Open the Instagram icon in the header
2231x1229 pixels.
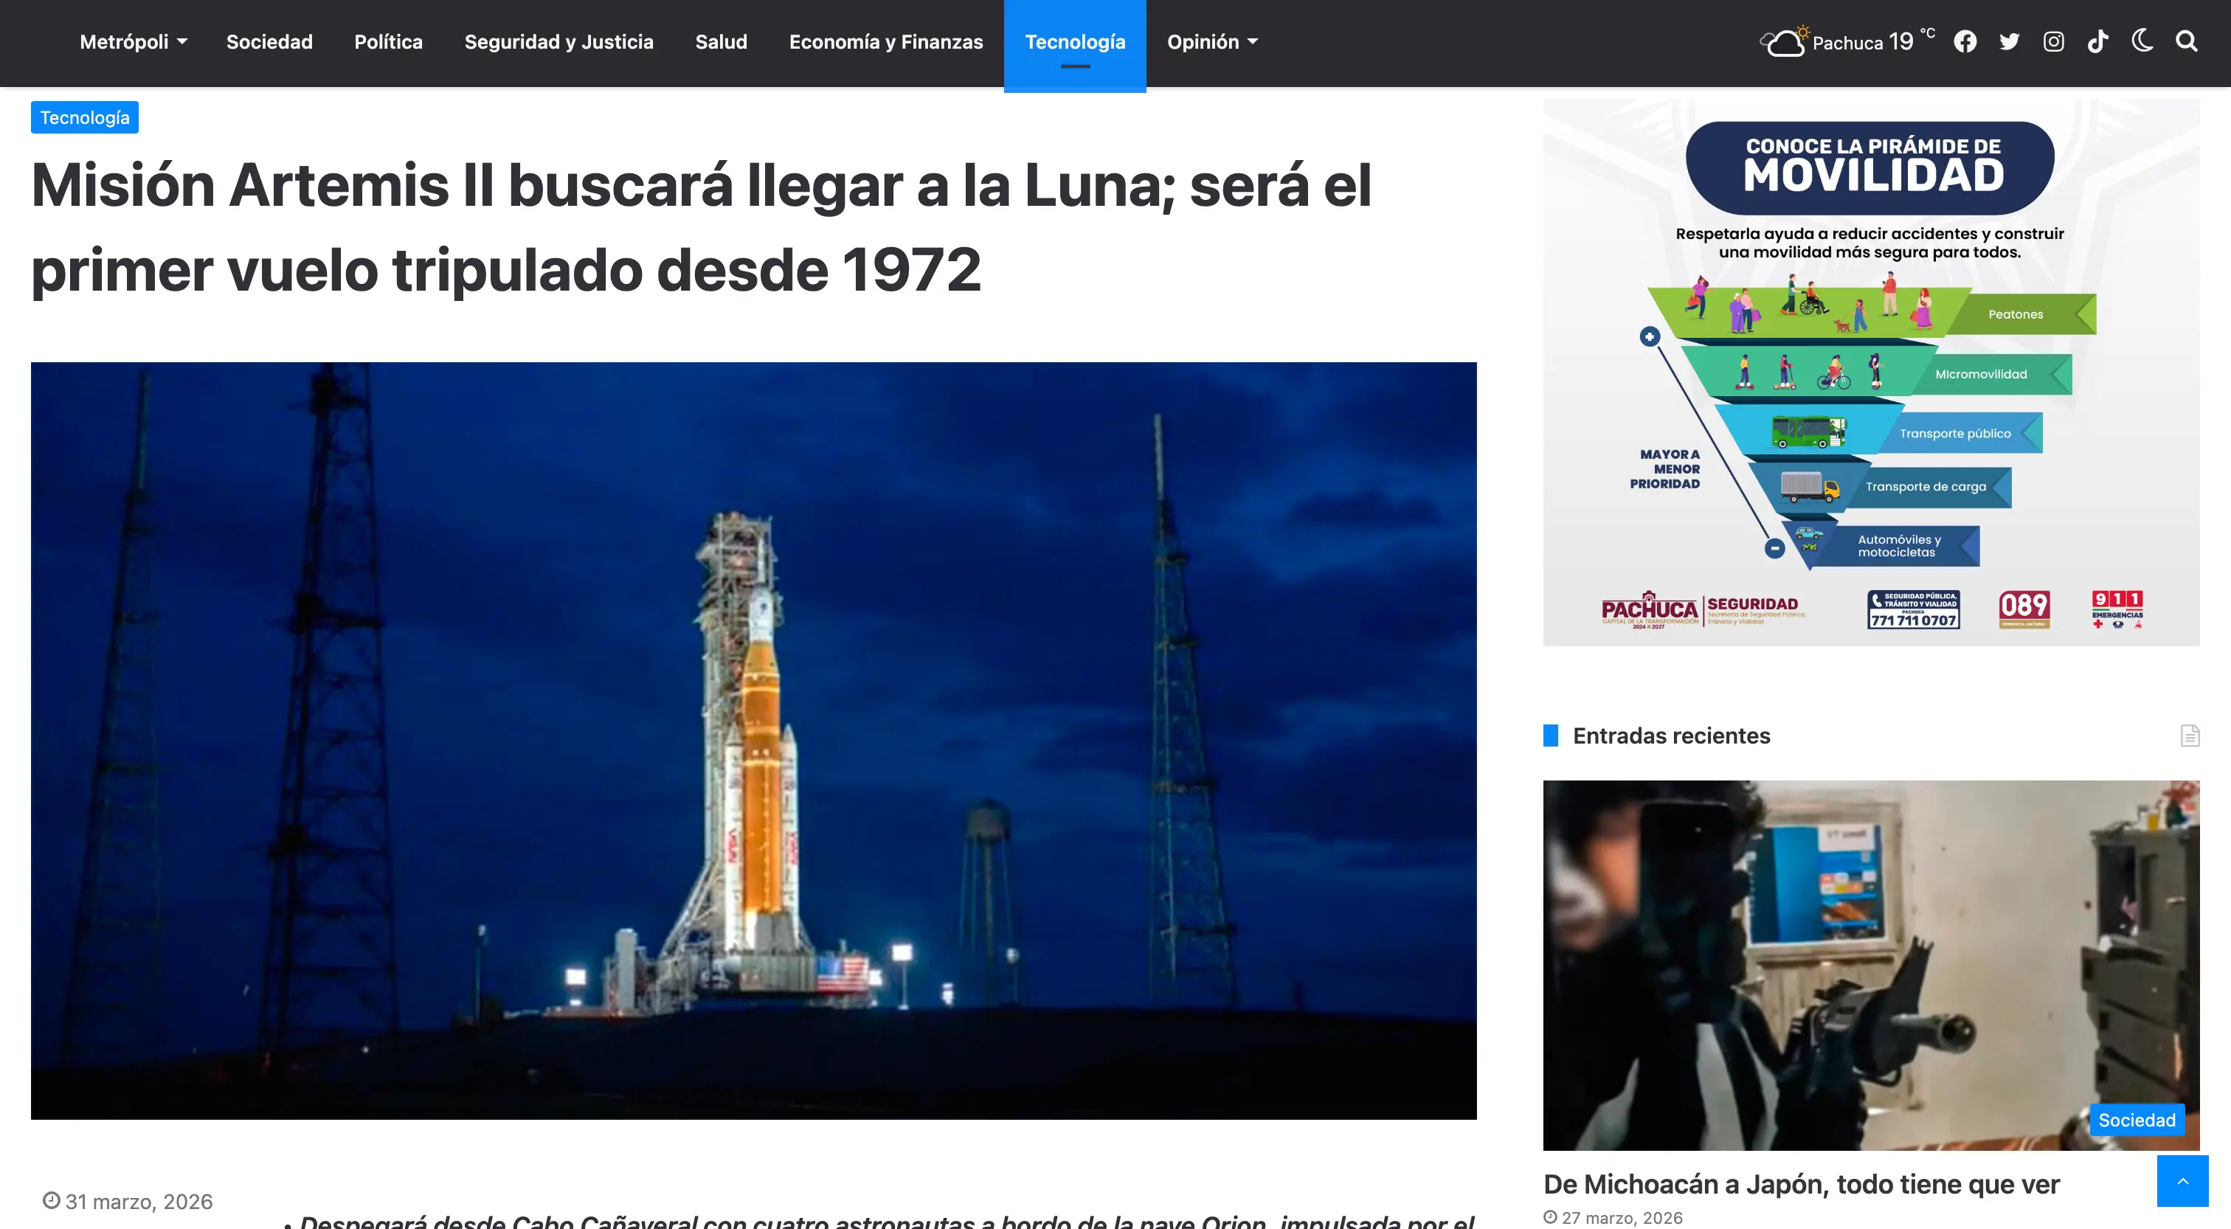[2053, 41]
